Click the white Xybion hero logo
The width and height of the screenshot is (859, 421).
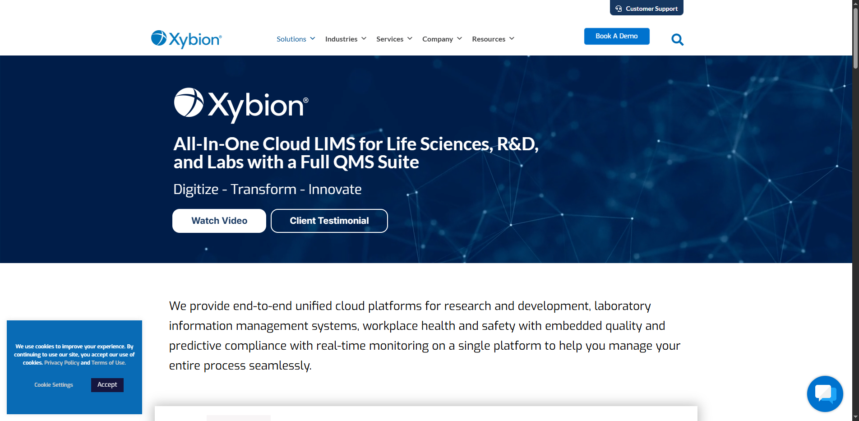241,105
